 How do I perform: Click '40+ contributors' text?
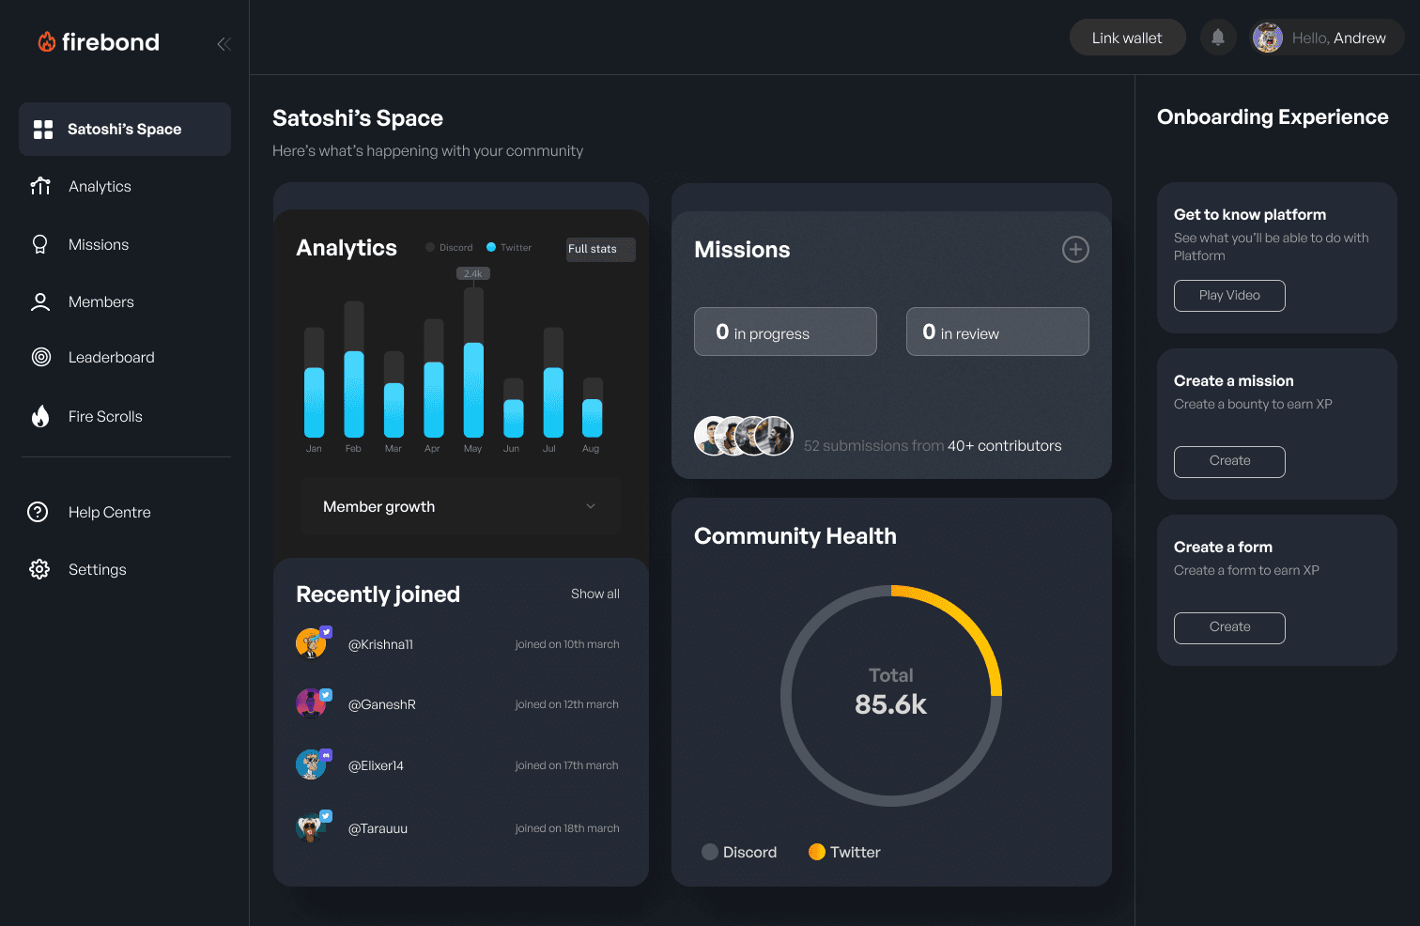[x=1004, y=446]
